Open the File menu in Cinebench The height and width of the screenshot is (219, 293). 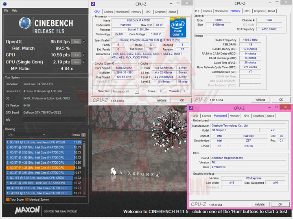pyautogui.click(x=6, y=11)
